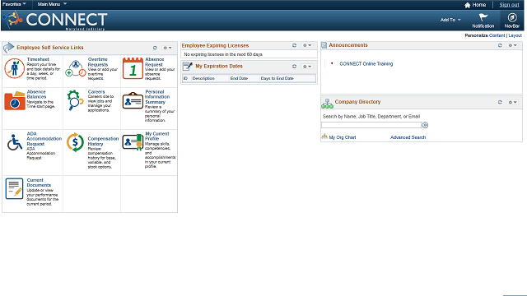Click the Sign out link
Viewport: 527px width, 296px height.
[x=509, y=5]
